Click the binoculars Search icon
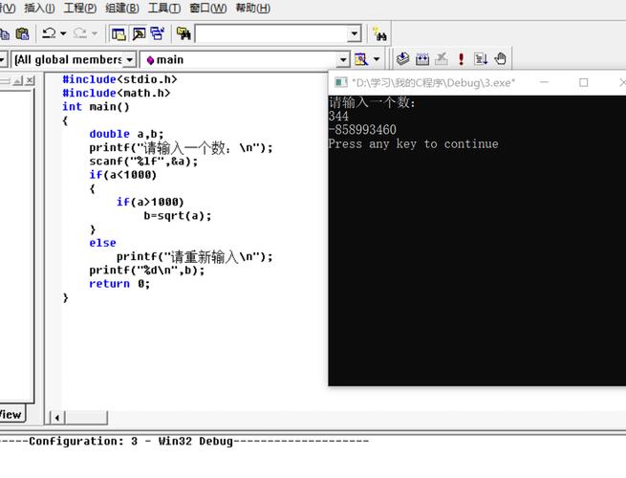Image resolution: width=626 pixels, height=478 pixels. 378,33
